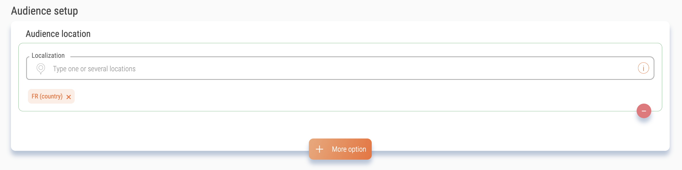
Task: Click the Audience location section title
Action: 58,34
